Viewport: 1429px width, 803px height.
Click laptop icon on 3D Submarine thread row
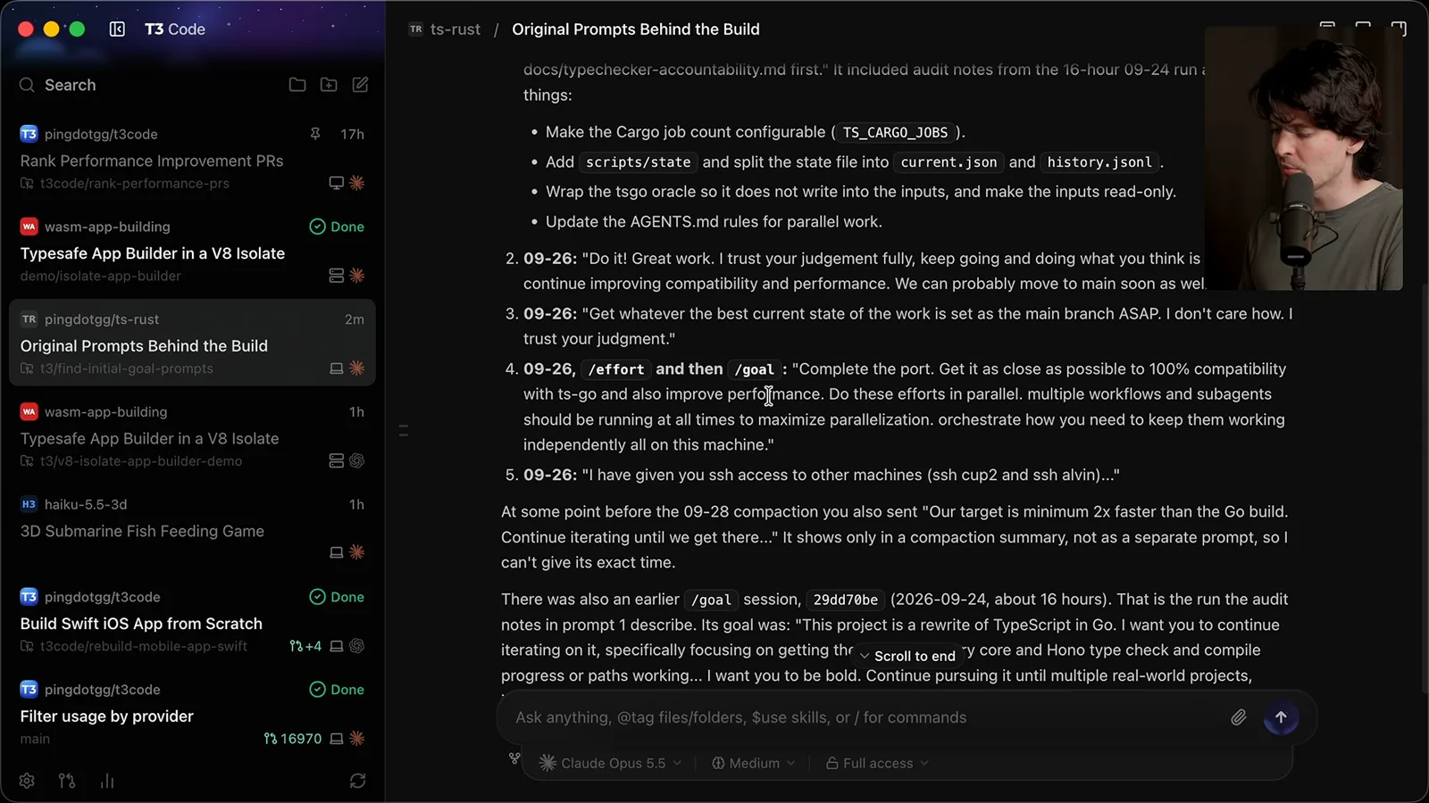coord(337,553)
